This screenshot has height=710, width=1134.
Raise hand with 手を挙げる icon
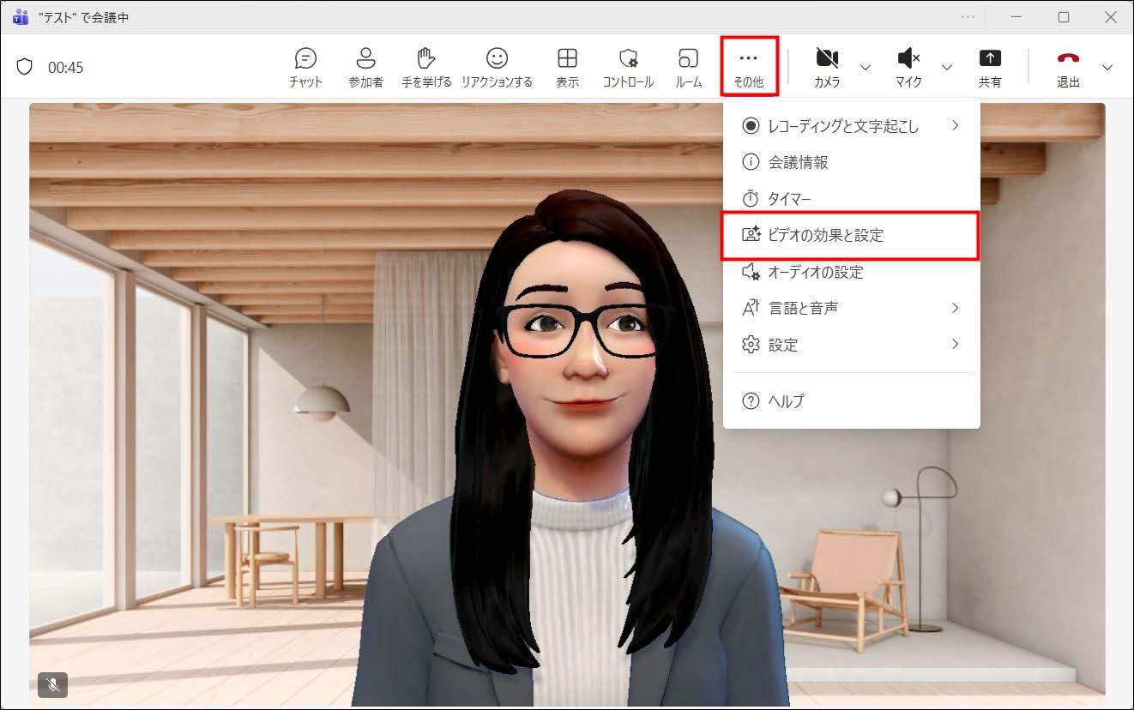426,67
